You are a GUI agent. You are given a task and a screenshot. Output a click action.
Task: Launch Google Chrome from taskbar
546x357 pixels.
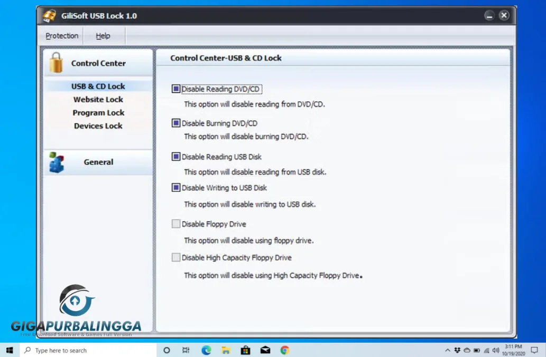pos(285,350)
